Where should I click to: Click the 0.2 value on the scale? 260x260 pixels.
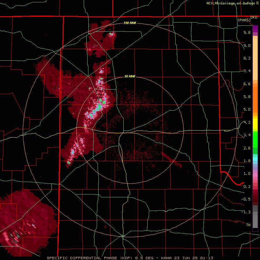[x=247, y=186]
